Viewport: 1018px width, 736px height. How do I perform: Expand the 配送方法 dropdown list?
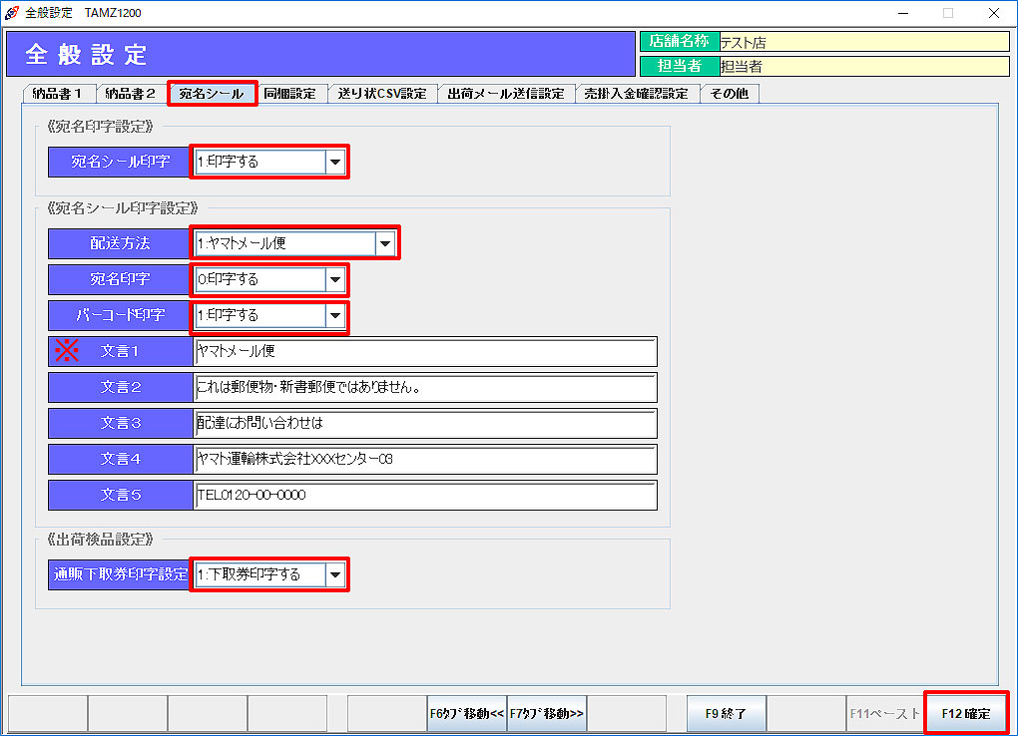(x=384, y=243)
